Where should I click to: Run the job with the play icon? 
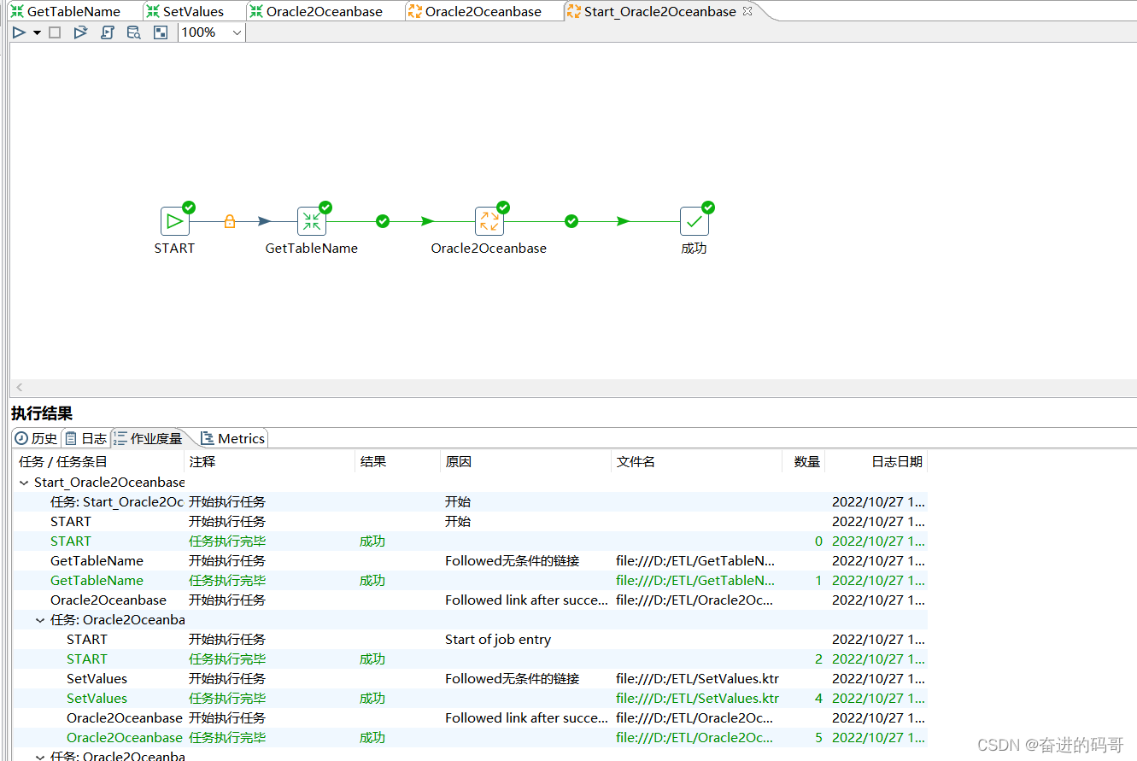(x=19, y=32)
